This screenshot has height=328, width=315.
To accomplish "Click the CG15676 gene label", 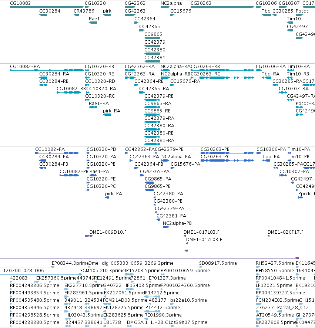I will pos(181,11).
